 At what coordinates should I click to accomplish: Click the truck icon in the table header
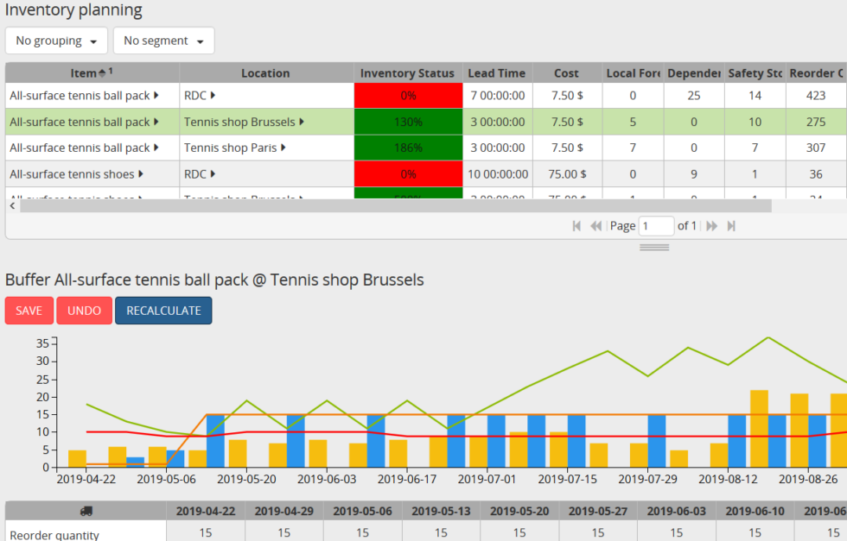coord(86,510)
